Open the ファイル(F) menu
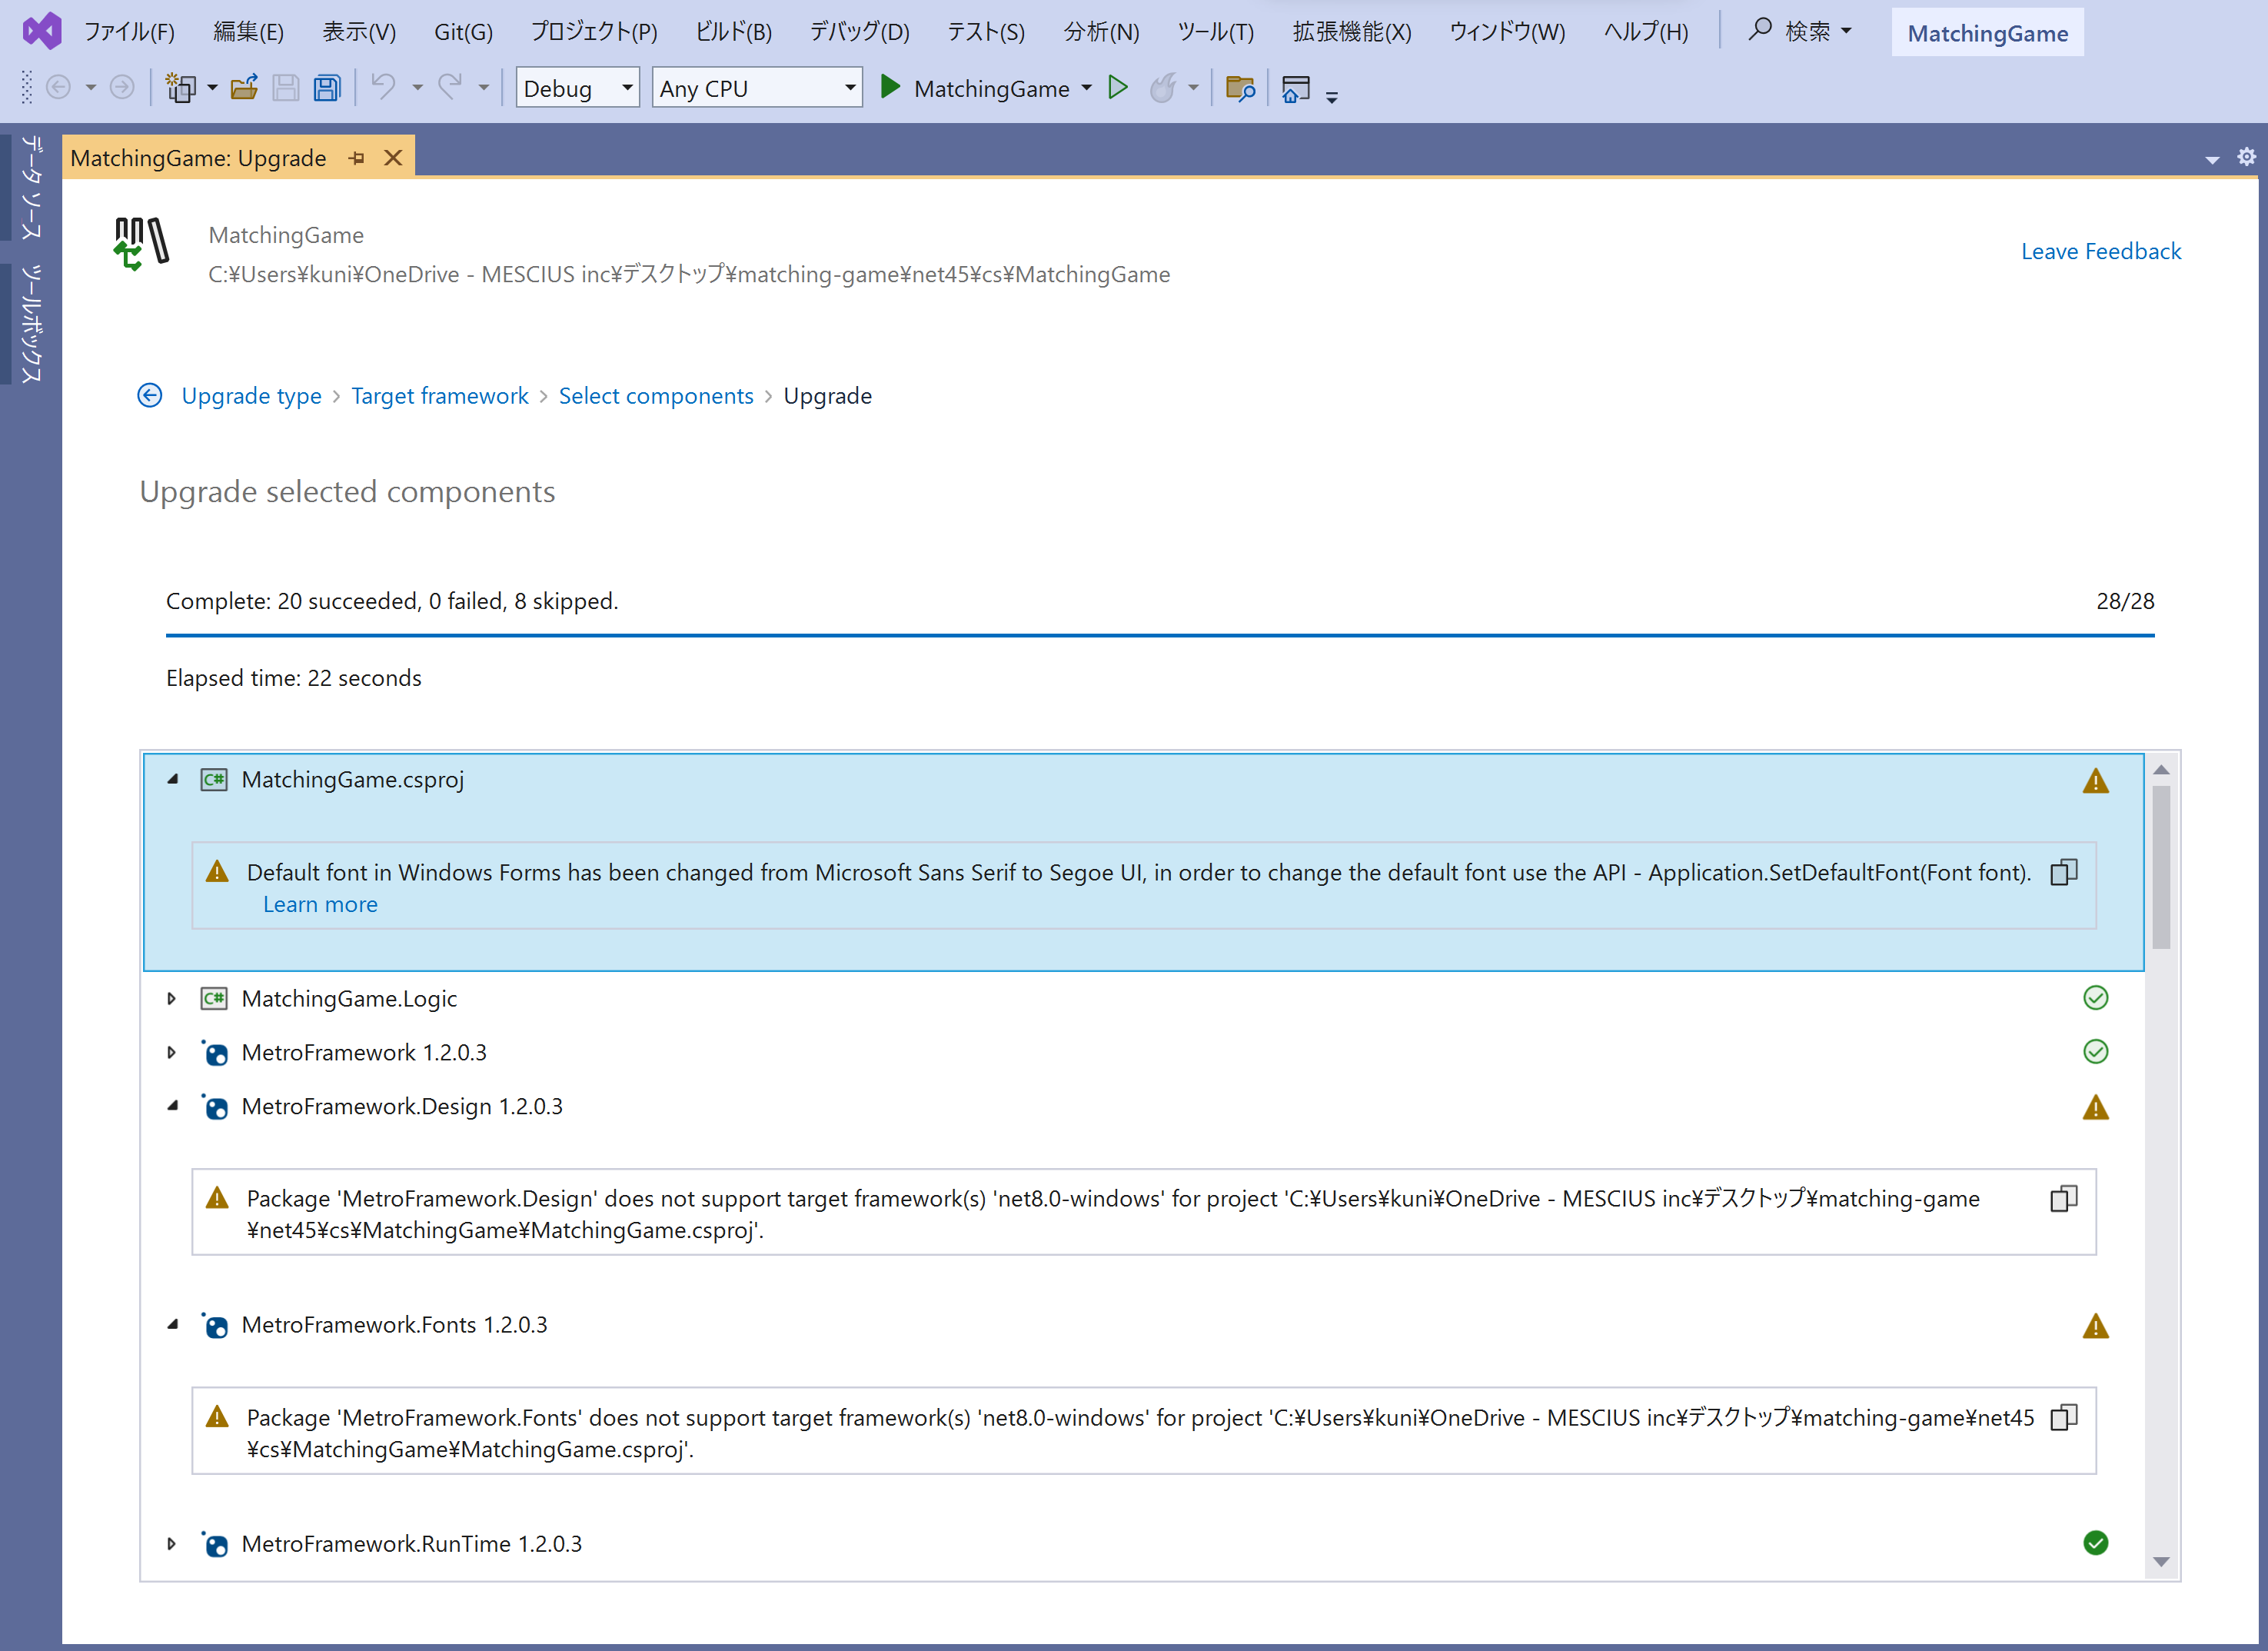Viewport: 2268px width, 1651px height. pos(129,32)
